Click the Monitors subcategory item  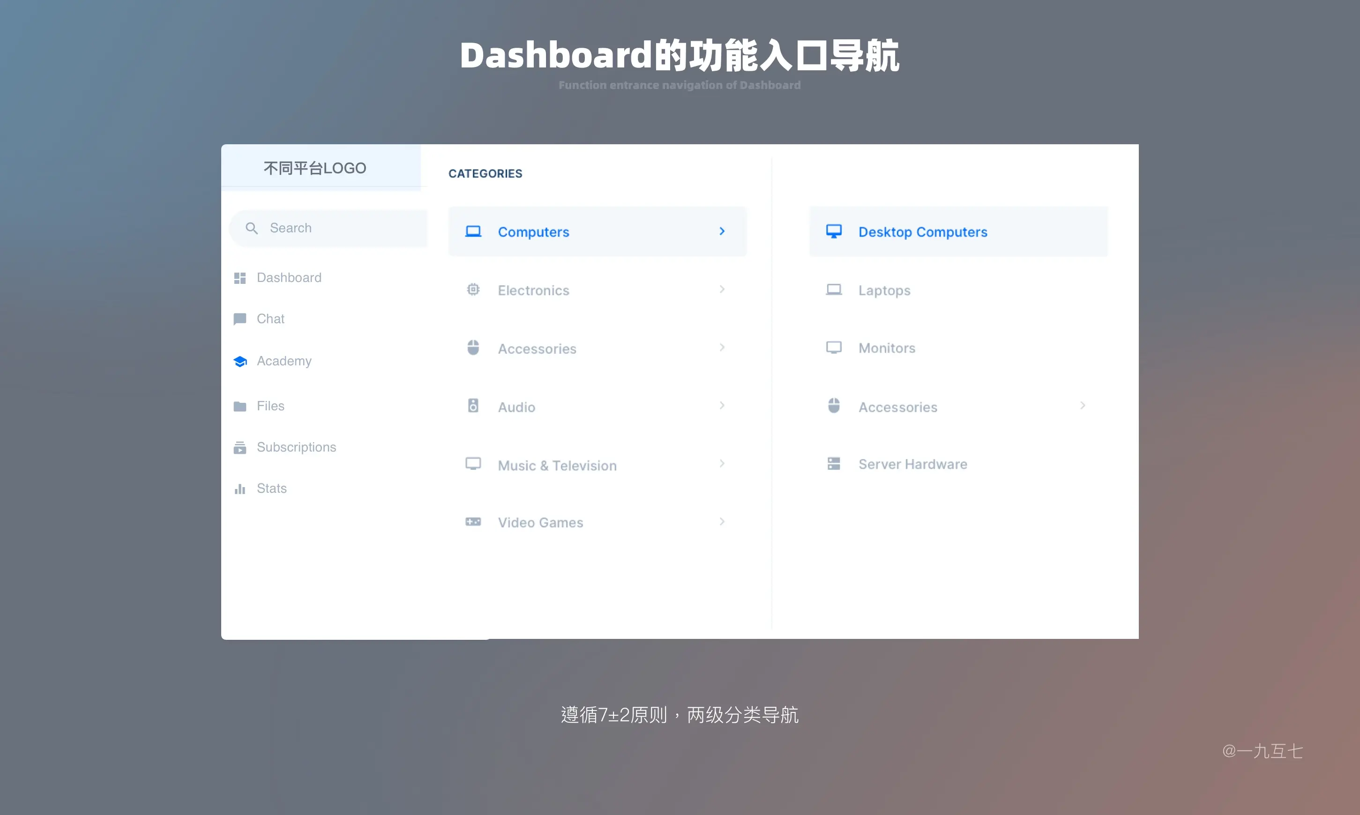885,348
